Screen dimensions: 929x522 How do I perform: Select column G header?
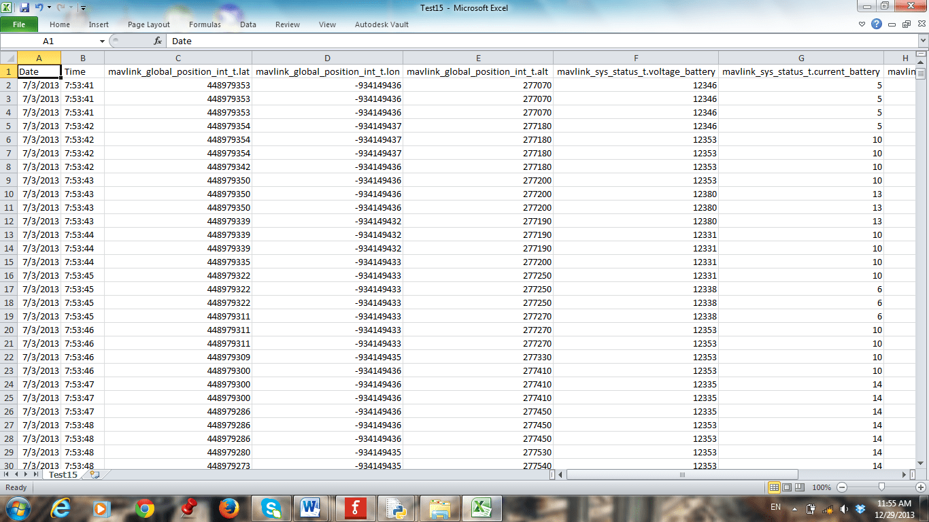click(801, 58)
